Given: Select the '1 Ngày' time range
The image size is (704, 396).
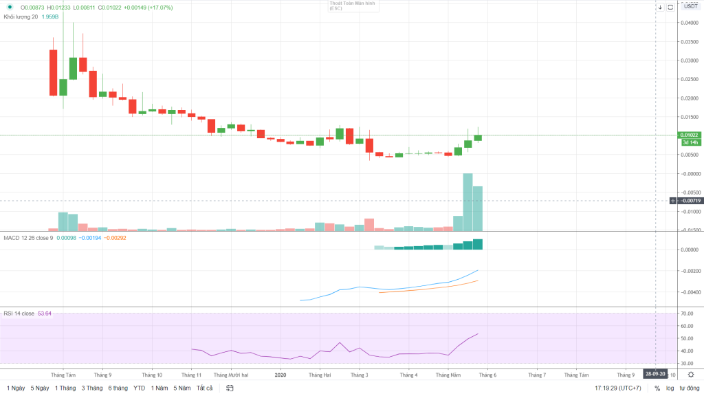Looking at the screenshot, I should click(14, 388).
